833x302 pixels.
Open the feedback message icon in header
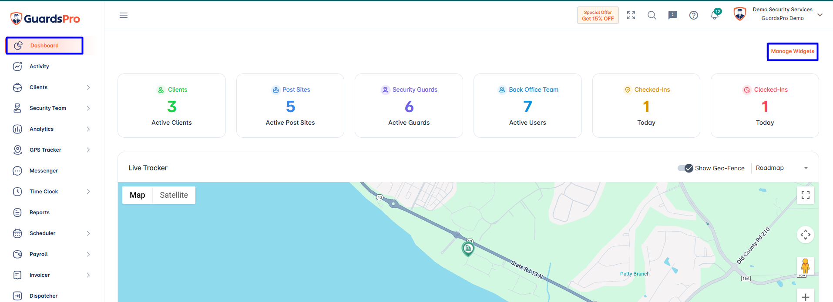(x=672, y=15)
